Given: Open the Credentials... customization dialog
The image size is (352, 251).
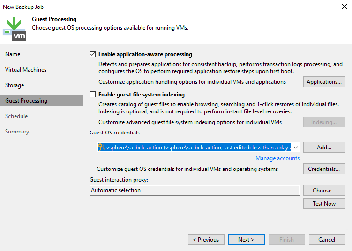Looking at the screenshot, I should click(324, 169).
